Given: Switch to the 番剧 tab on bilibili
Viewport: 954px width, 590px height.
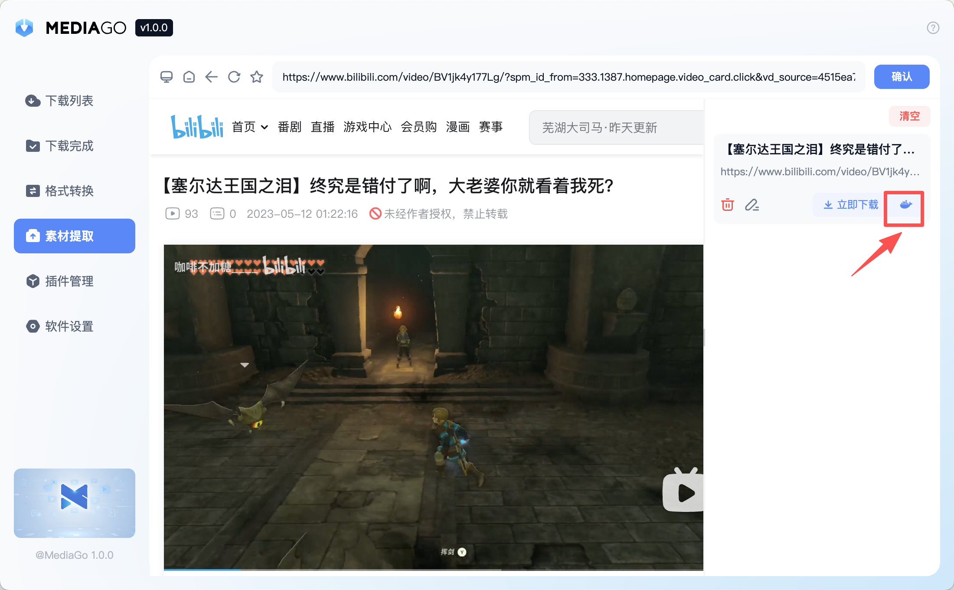Looking at the screenshot, I should pos(289,127).
